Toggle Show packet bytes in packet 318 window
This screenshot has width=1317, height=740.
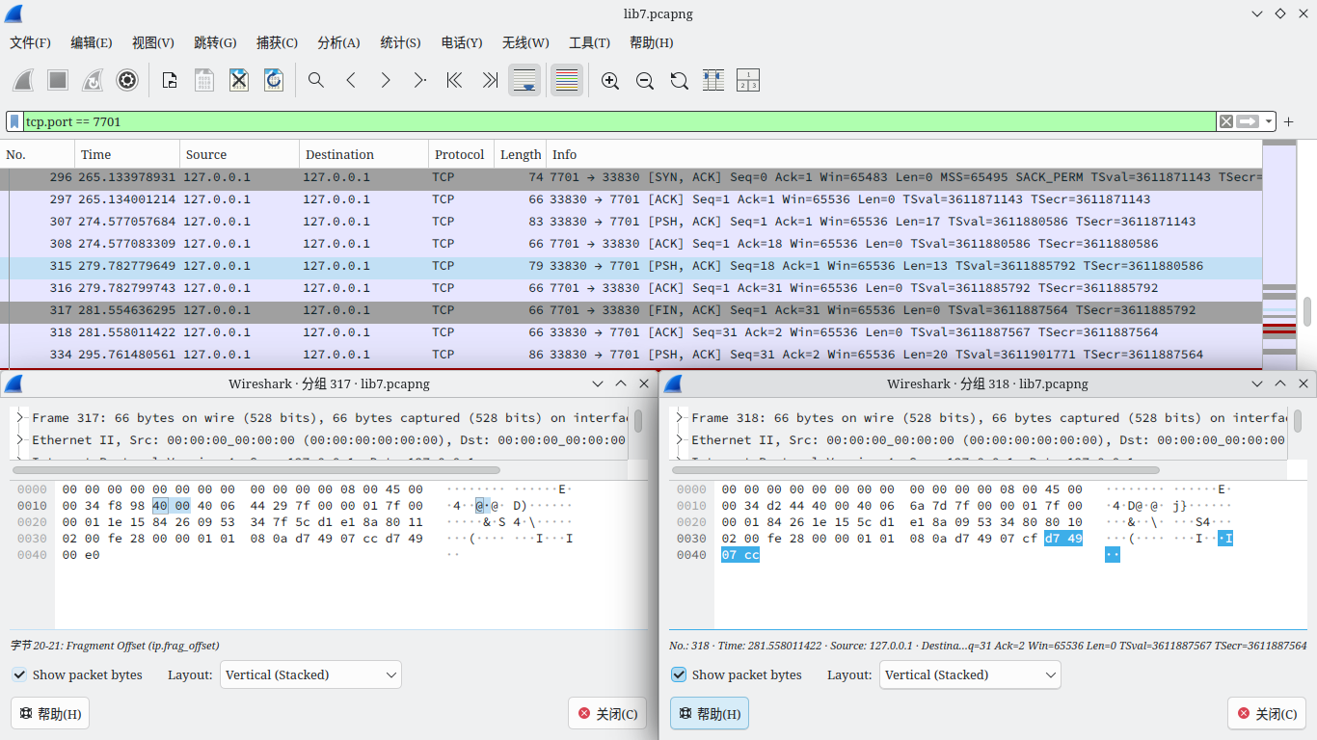tap(679, 674)
